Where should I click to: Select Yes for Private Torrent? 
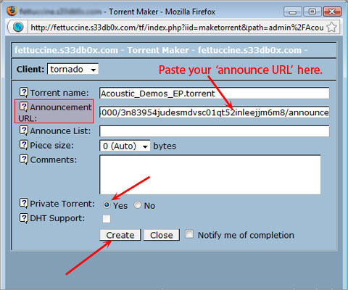pos(107,205)
